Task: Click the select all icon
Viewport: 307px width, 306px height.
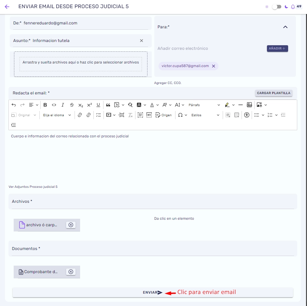Action: [x=140, y=115]
